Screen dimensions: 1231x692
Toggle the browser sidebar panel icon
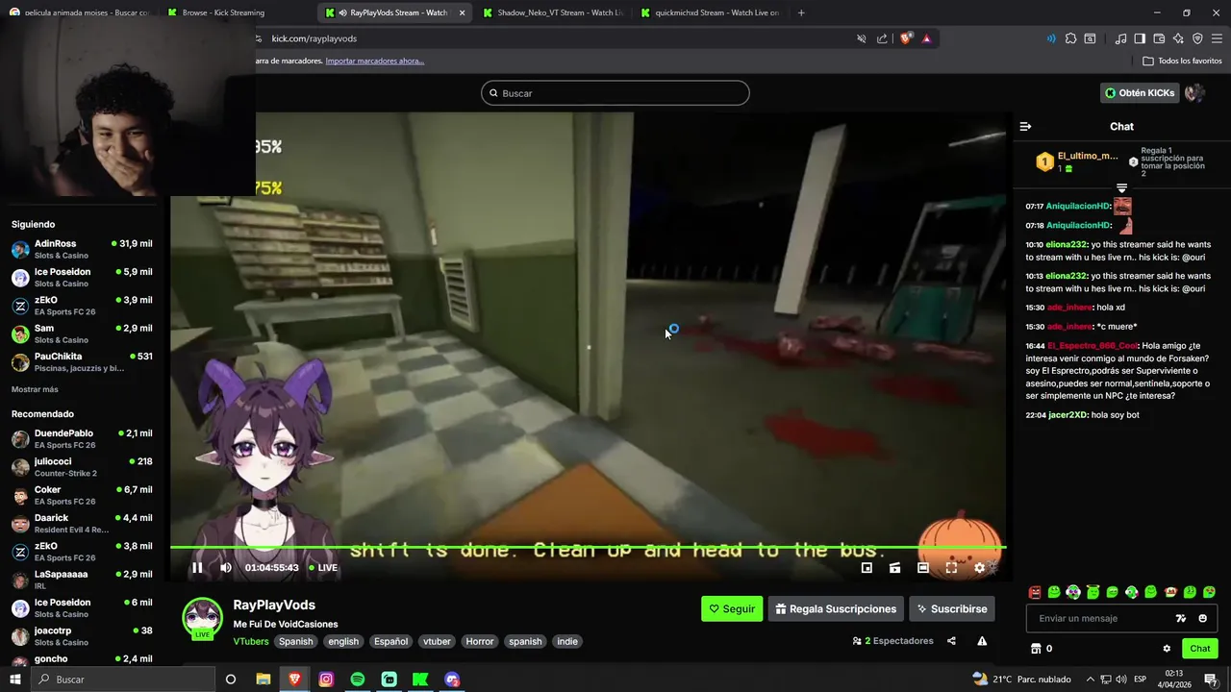[x=1140, y=38]
